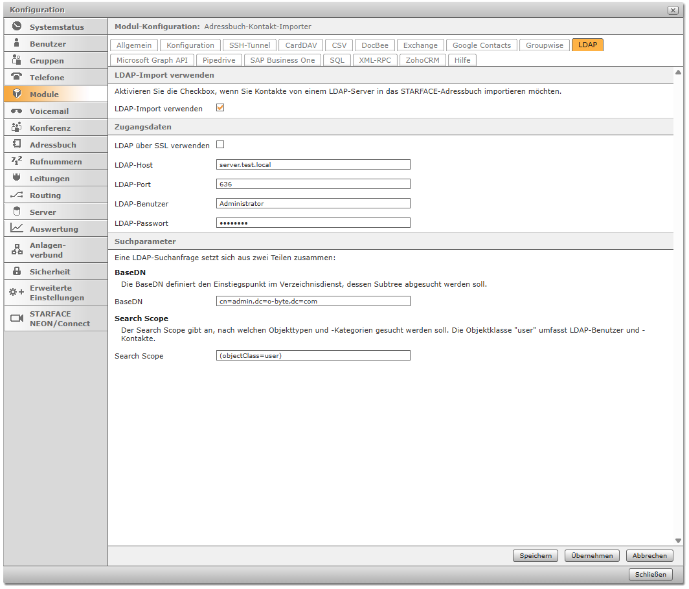Enable LDAP über SSL verwenden
Screen dimensions: 689x589
[x=220, y=144]
